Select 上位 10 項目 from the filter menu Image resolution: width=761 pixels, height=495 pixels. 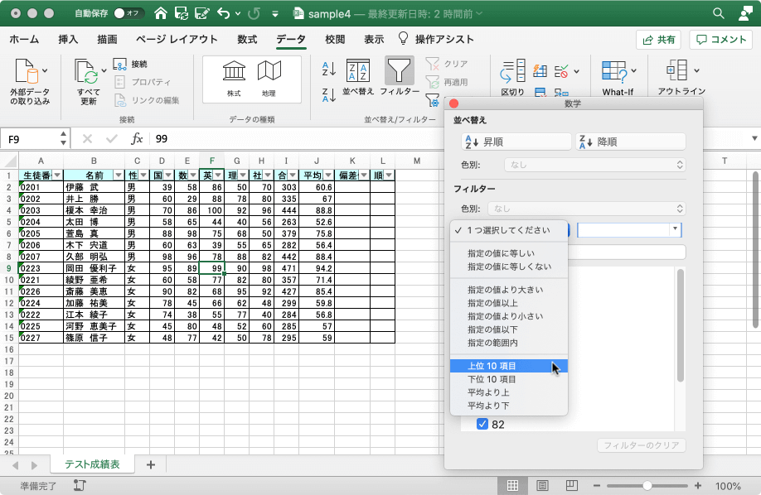492,366
